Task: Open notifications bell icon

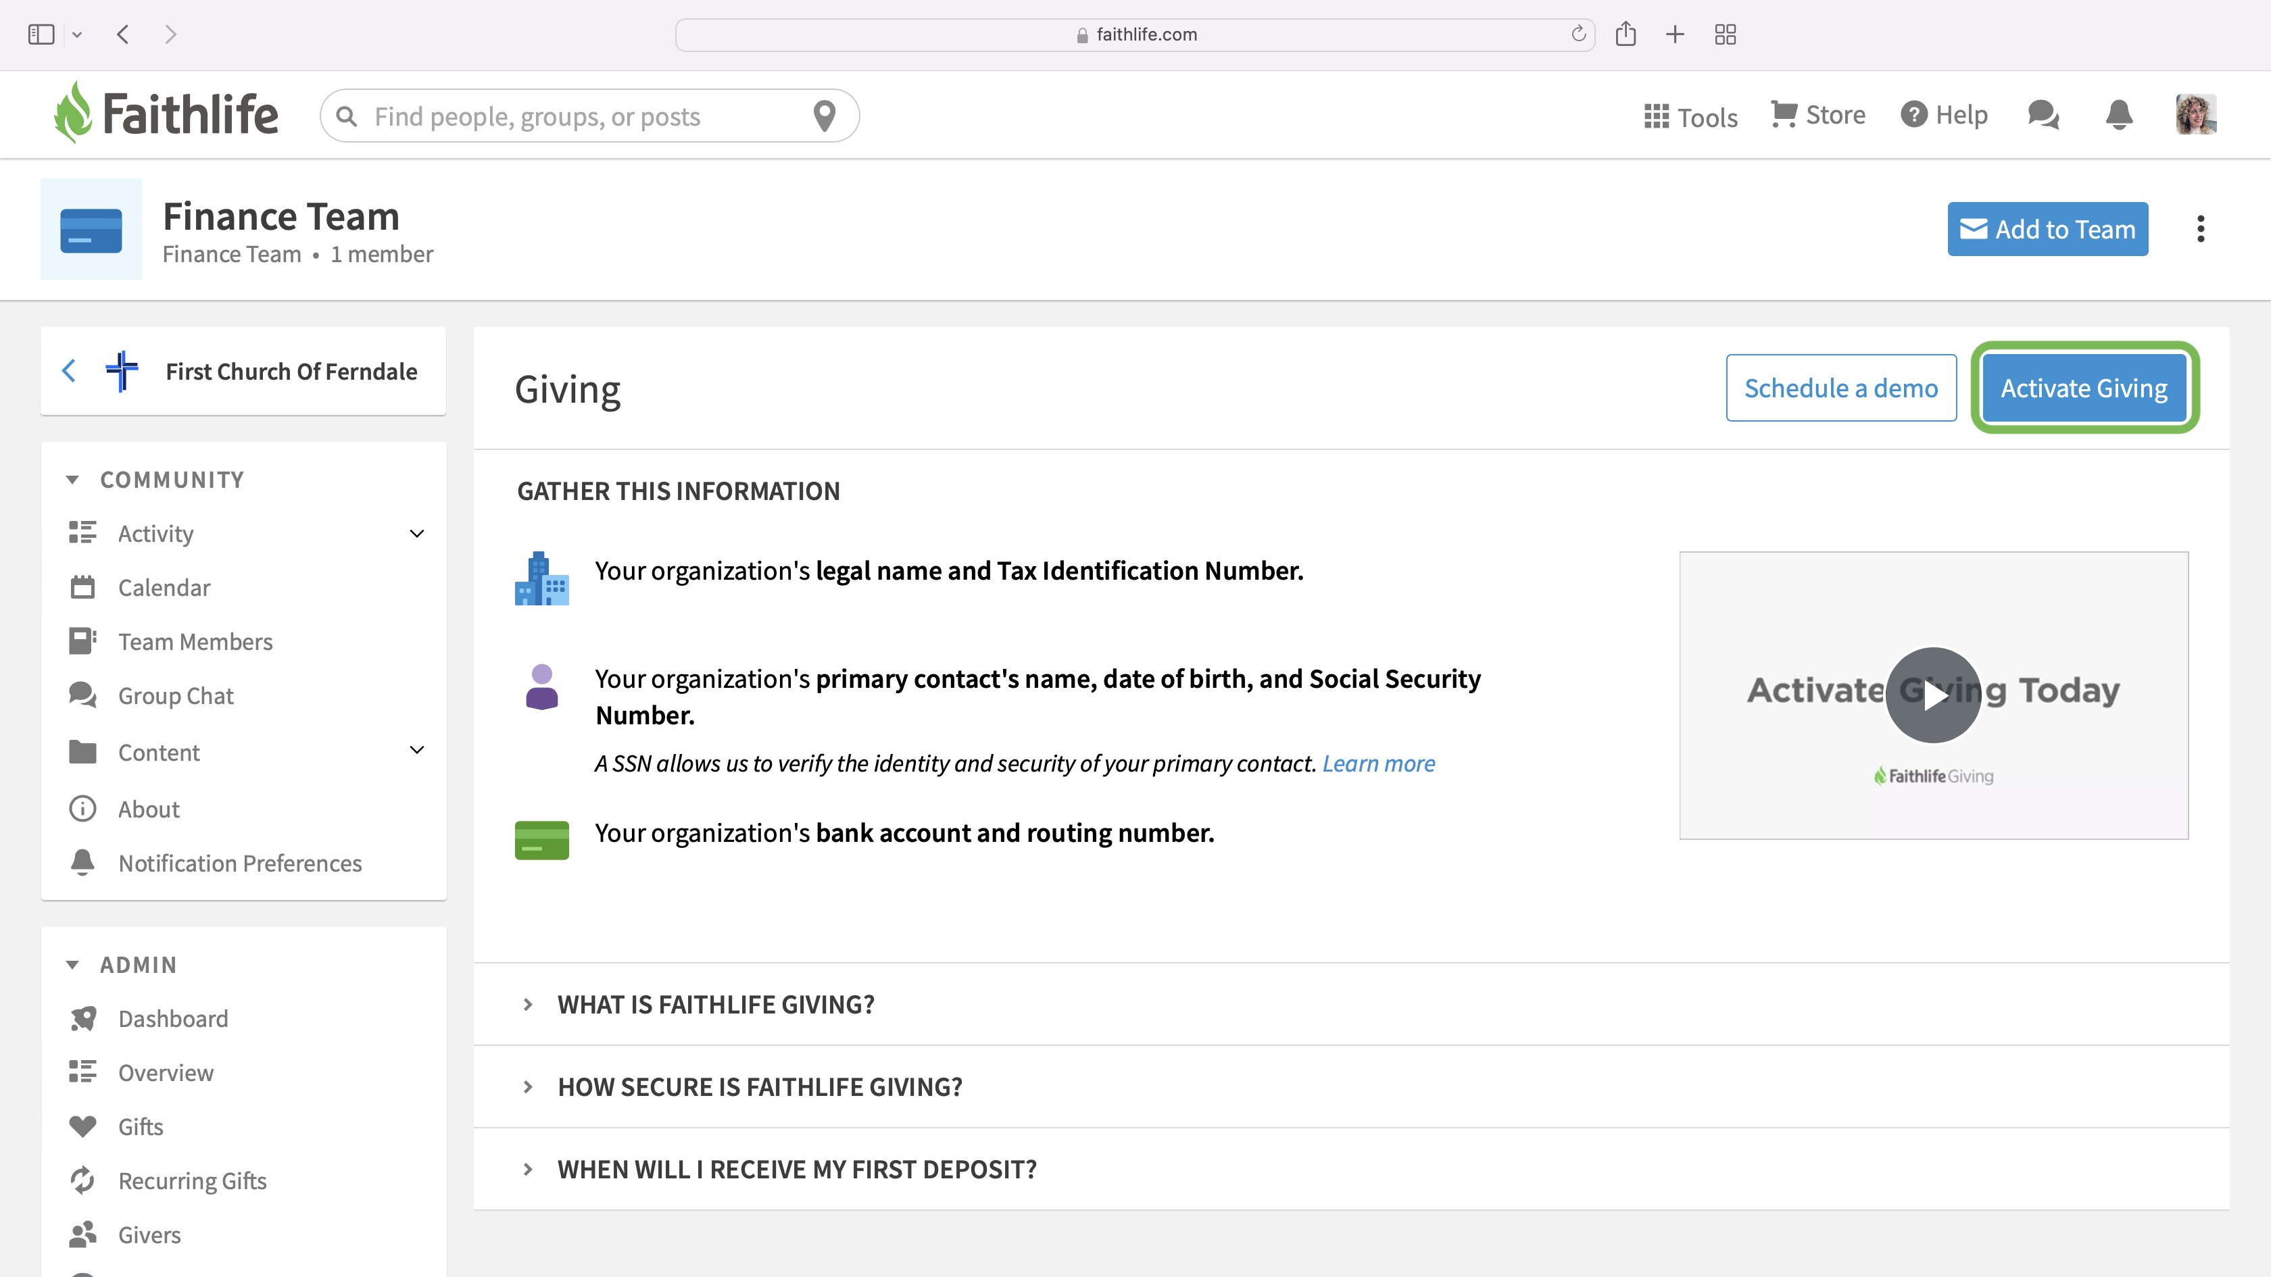Action: point(2120,115)
